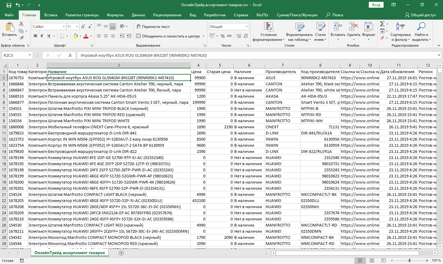Open the Общий number format dropdown
Image resolution: width=443 pixels, height=264 pixels.
tap(247, 27)
